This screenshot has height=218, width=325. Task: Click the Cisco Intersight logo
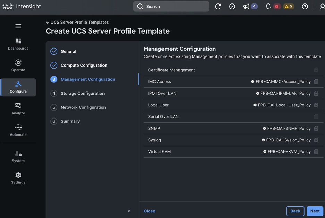click(x=21, y=6)
